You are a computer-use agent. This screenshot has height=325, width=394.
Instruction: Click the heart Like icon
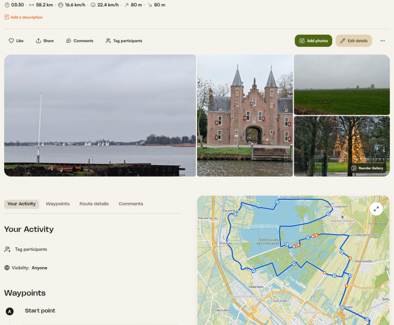click(x=11, y=41)
